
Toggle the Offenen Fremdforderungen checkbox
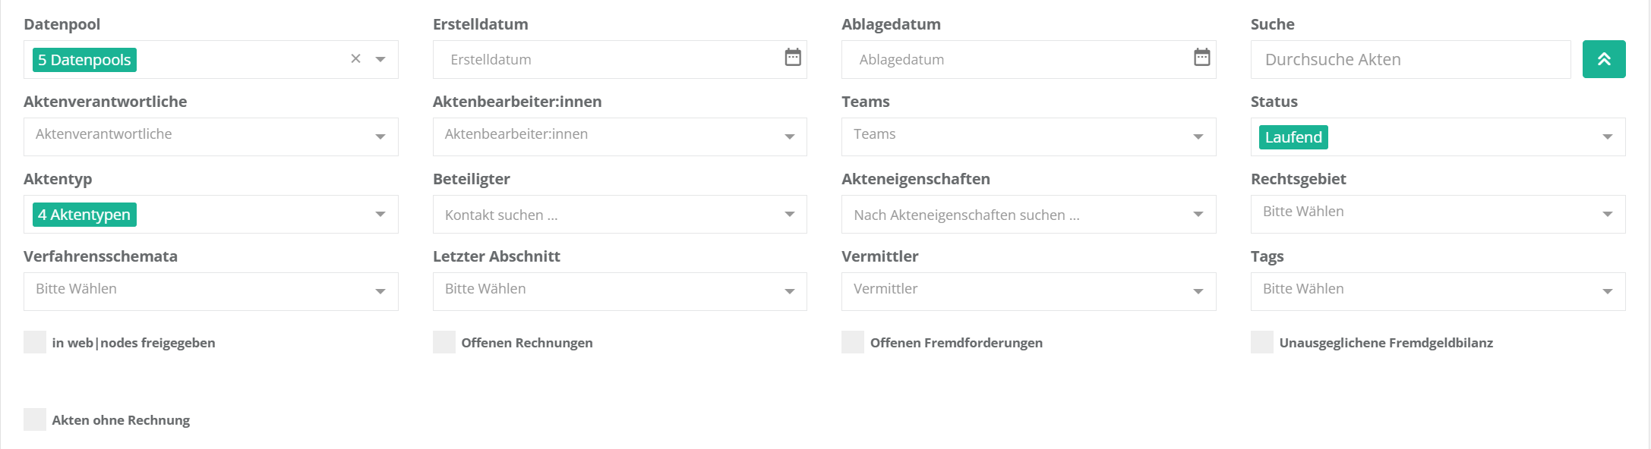point(853,342)
